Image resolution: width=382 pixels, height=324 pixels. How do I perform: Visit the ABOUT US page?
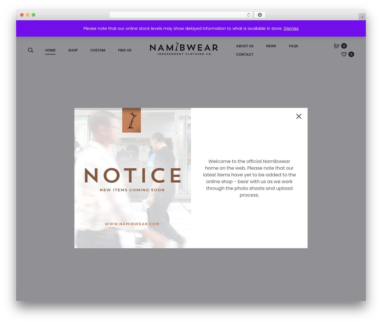pyautogui.click(x=245, y=46)
